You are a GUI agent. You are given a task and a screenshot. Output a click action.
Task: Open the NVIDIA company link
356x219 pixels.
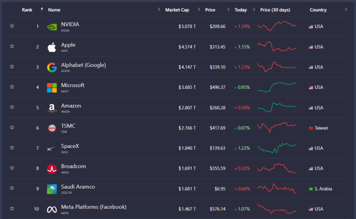pos(70,24)
